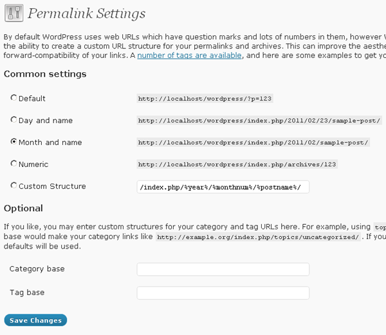Click the Permalink Settings page heading
The image size is (386, 335).
coord(86,14)
